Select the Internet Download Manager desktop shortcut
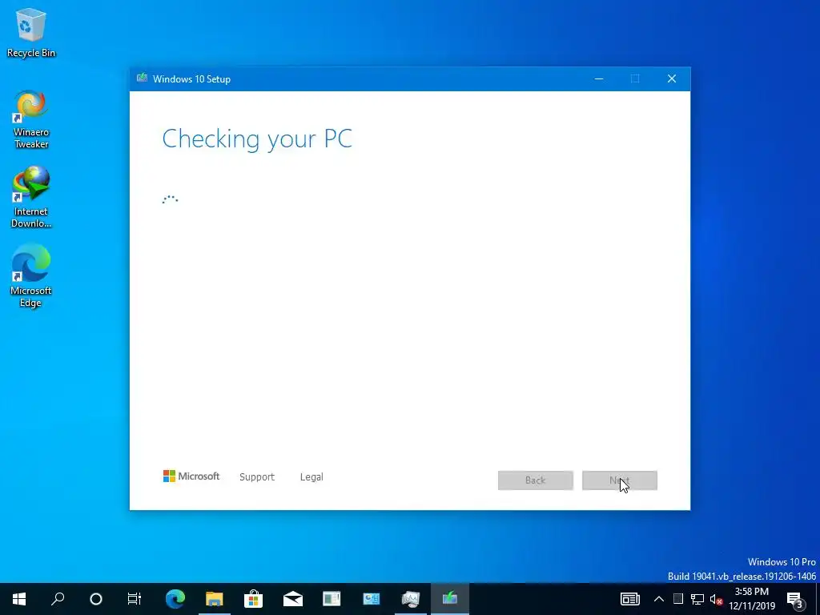Image resolution: width=820 pixels, height=615 pixels. pos(31,197)
